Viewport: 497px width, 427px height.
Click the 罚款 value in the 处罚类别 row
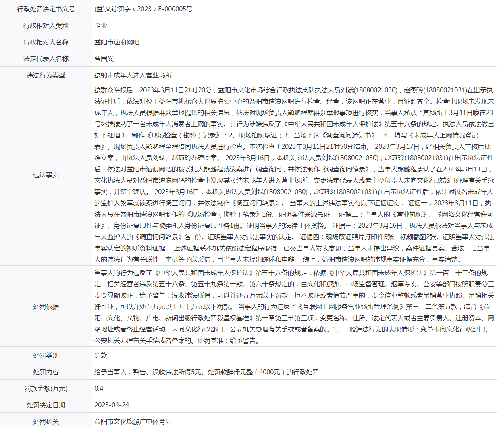point(101,355)
